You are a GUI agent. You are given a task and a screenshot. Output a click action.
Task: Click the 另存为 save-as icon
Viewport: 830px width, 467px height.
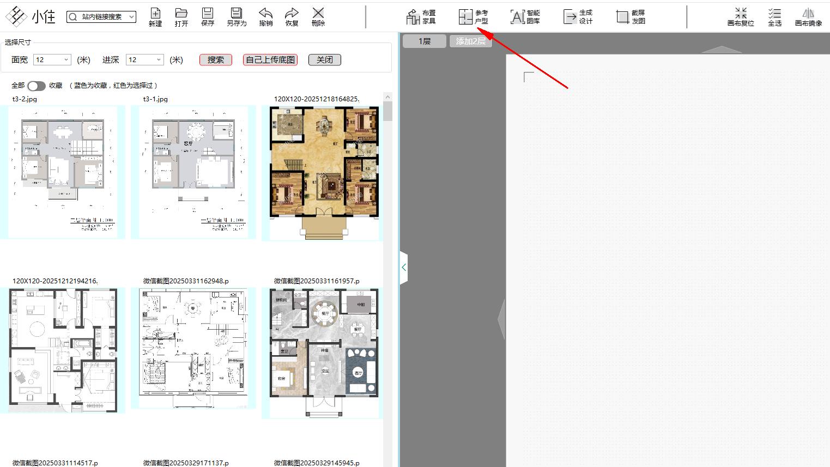236,16
